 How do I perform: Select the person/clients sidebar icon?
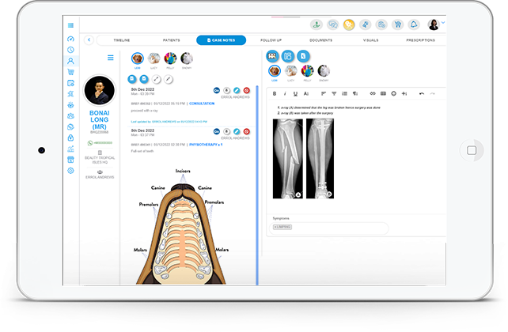click(70, 61)
